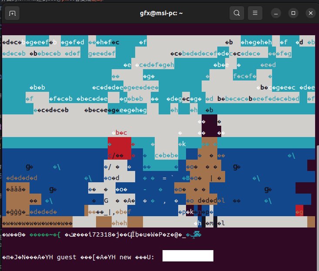
Task: Click the p◆k◆n◆p text near bottom
Action: click(x=196, y=212)
